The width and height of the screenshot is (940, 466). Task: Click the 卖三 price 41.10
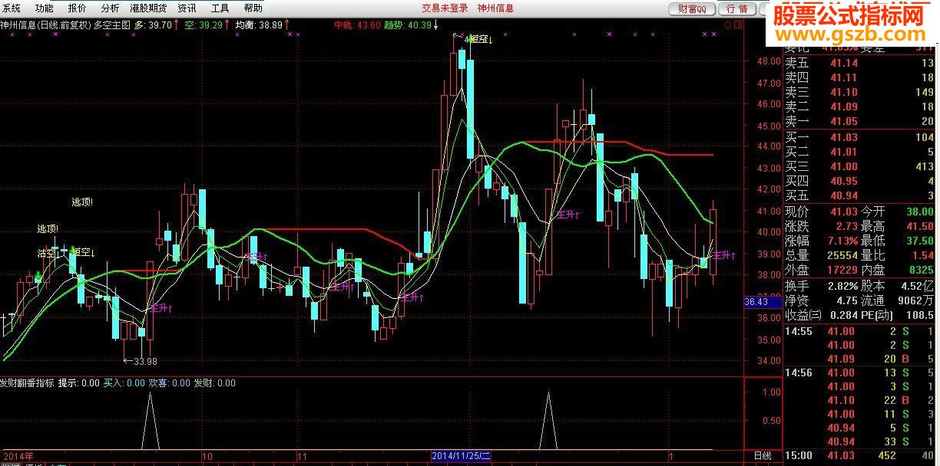(x=844, y=93)
